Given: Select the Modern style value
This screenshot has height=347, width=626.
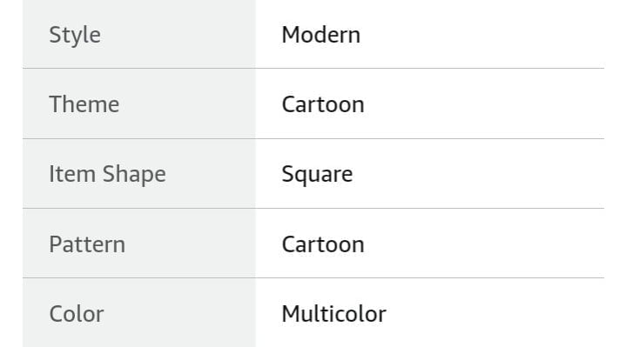Looking at the screenshot, I should pyautogui.click(x=321, y=35).
